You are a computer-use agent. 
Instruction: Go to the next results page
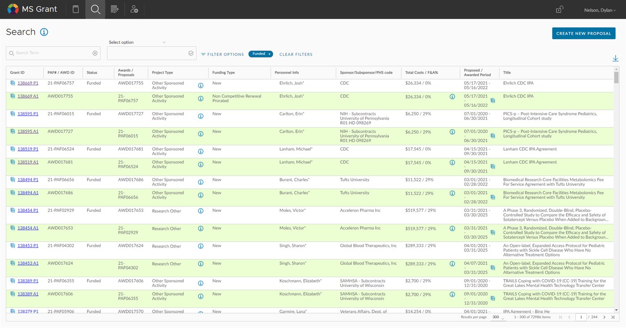pyautogui.click(x=604, y=317)
